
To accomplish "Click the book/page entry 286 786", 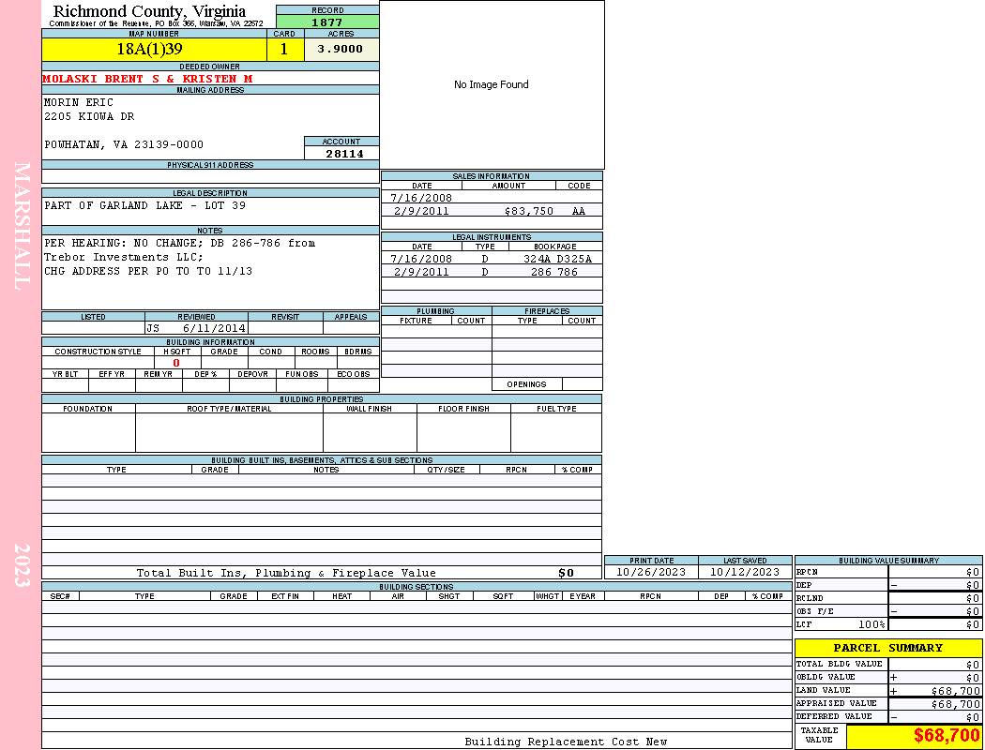I will tap(553, 272).
